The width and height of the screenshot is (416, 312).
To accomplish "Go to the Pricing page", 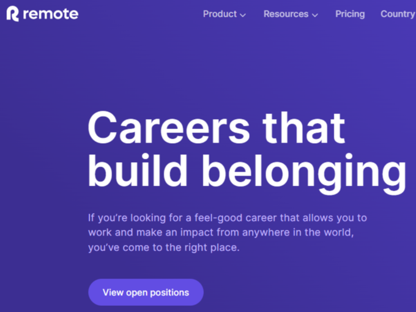I will point(350,14).
